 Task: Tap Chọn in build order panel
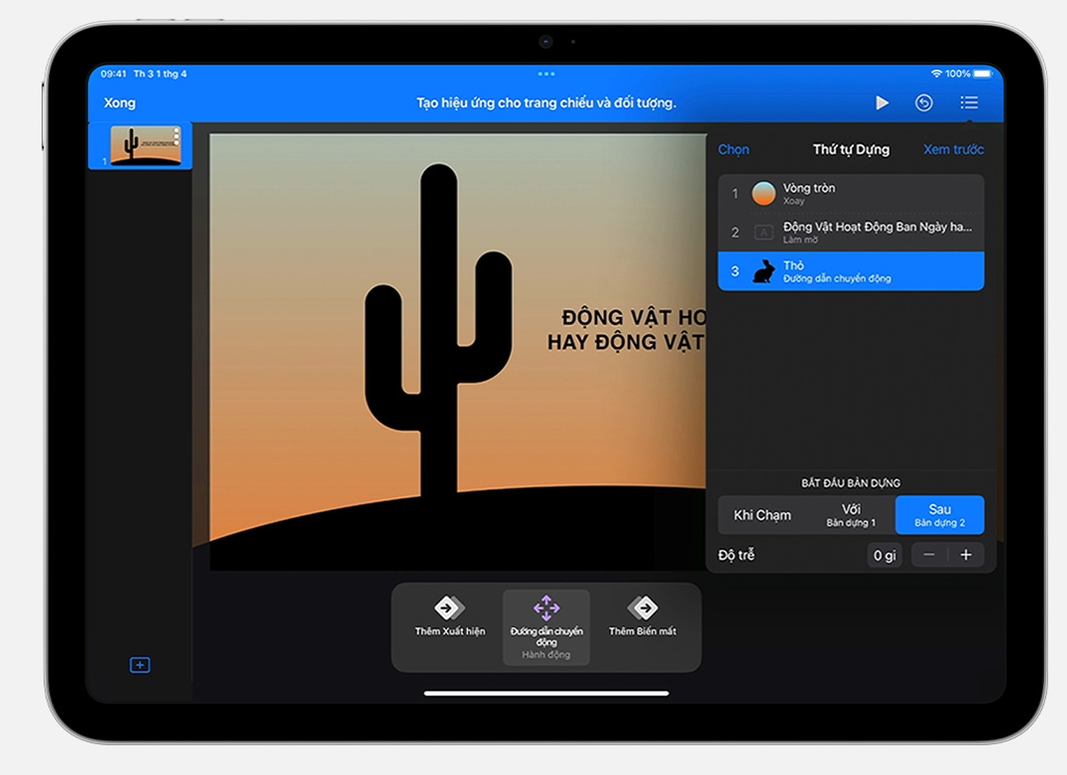coord(734,150)
